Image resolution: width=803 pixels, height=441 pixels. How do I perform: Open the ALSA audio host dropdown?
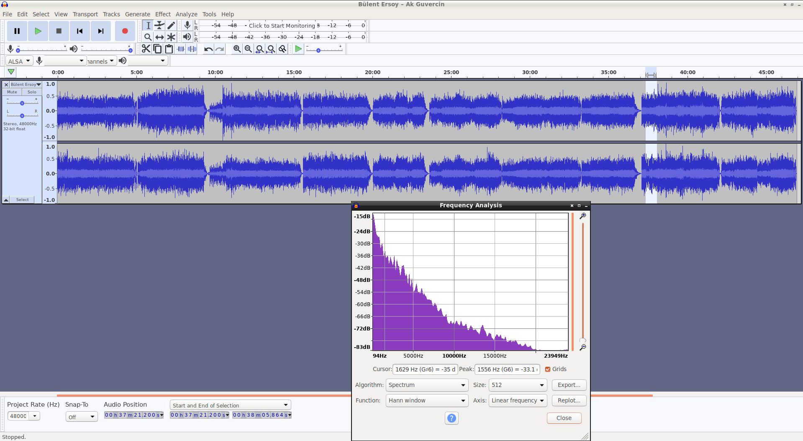pyautogui.click(x=19, y=61)
